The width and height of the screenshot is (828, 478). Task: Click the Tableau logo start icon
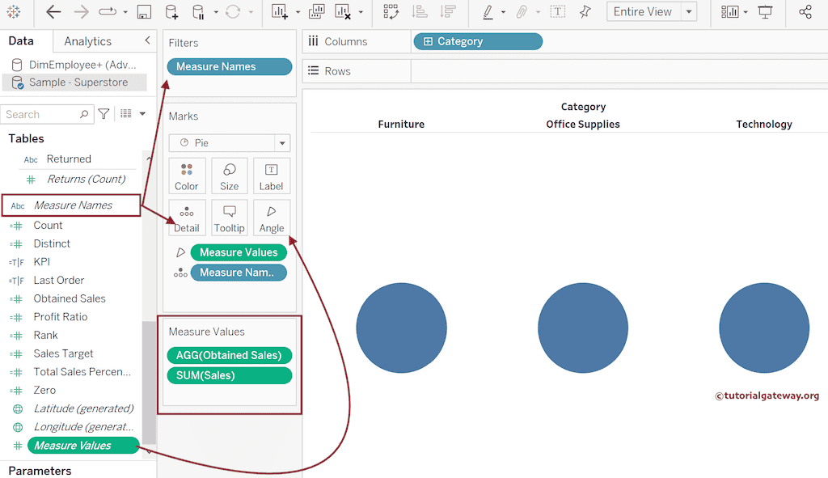[x=14, y=11]
